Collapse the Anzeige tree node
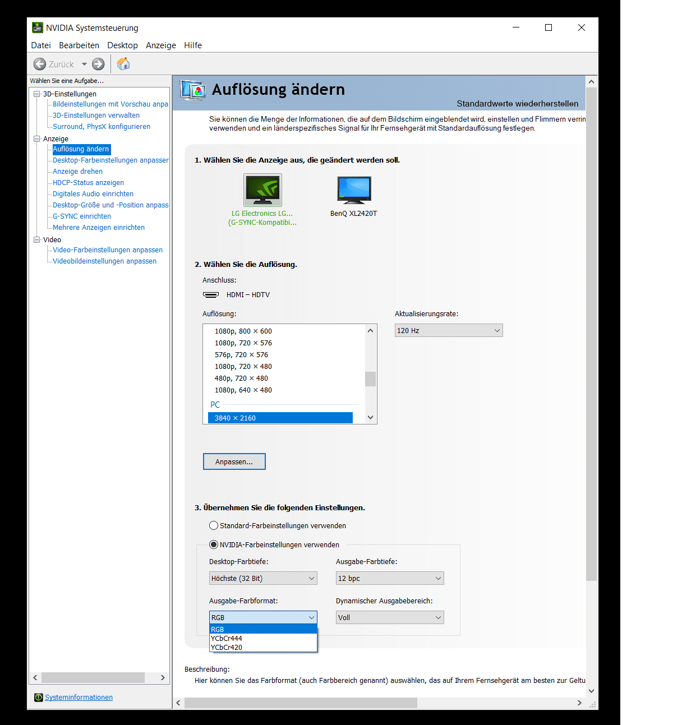The width and height of the screenshot is (696, 725). (x=37, y=138)
